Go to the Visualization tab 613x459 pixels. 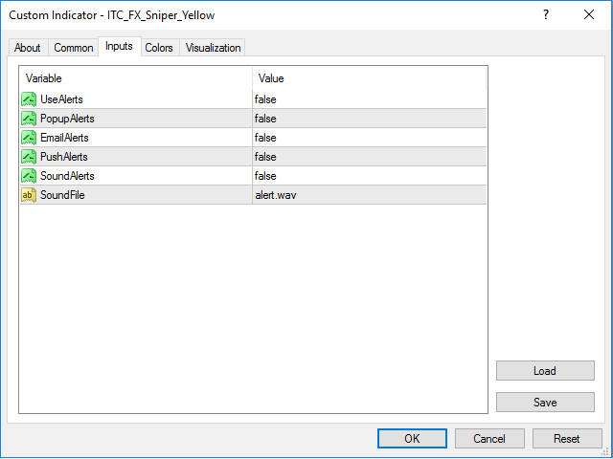tap(213, 48)
